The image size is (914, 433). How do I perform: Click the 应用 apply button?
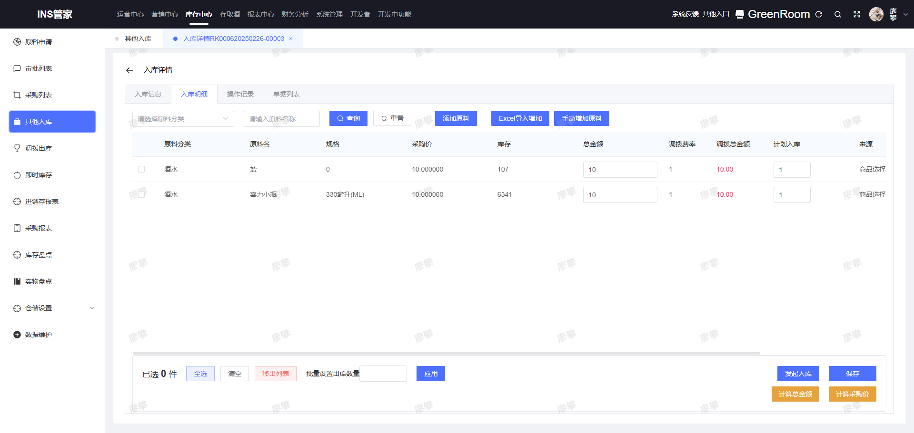431,374
